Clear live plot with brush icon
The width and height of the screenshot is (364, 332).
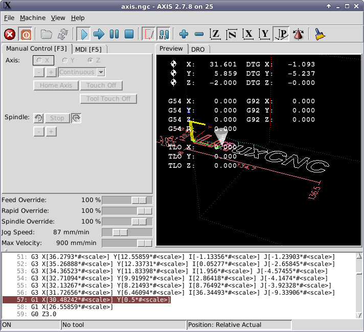click(320, 34)
